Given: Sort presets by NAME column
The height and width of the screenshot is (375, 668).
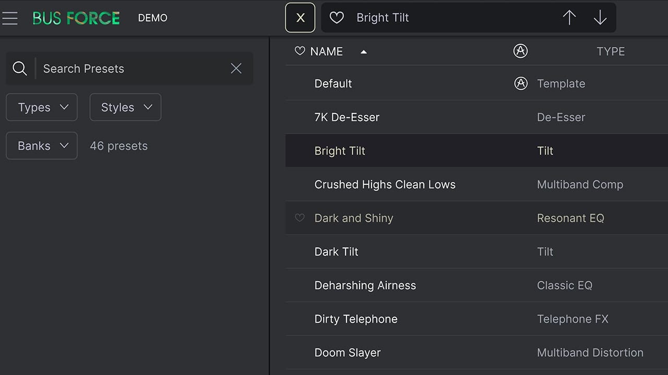Looking at the screenshot, I should coord(327,51).
